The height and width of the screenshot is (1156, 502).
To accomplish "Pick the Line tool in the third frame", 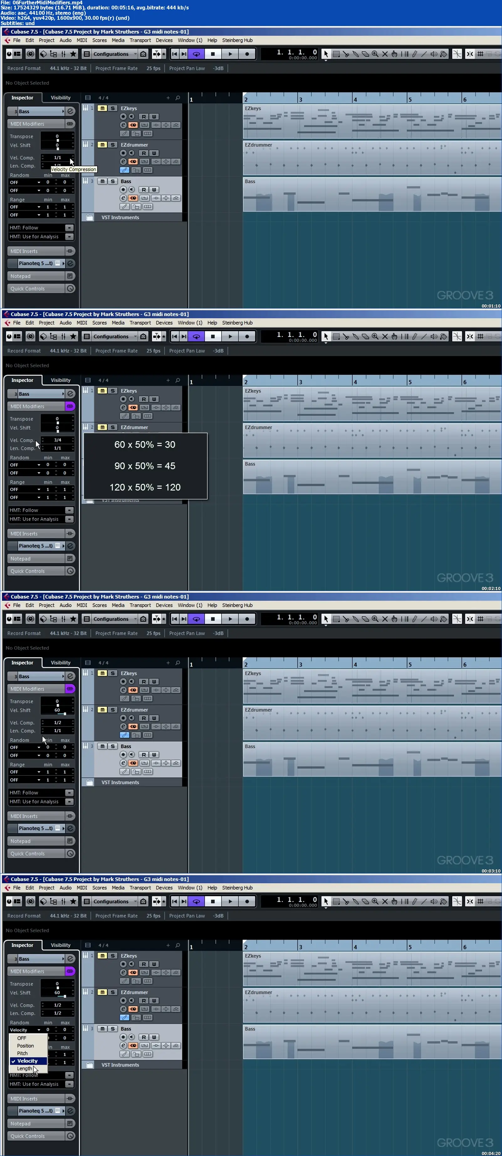I will coord(424,619).
